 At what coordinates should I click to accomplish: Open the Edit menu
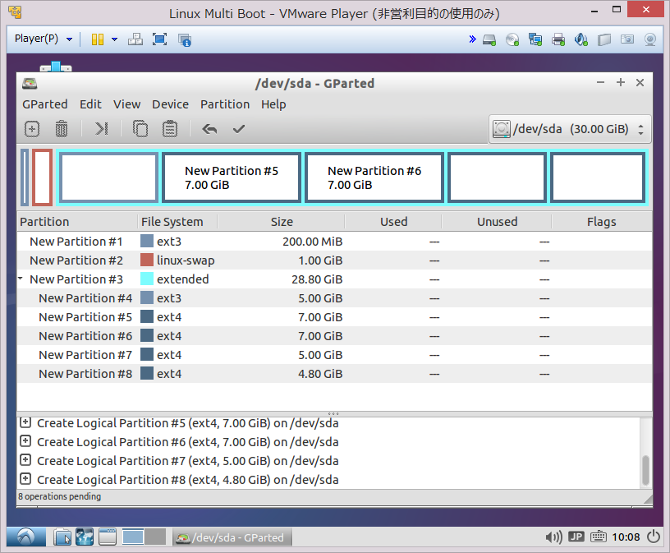(90, 104)
